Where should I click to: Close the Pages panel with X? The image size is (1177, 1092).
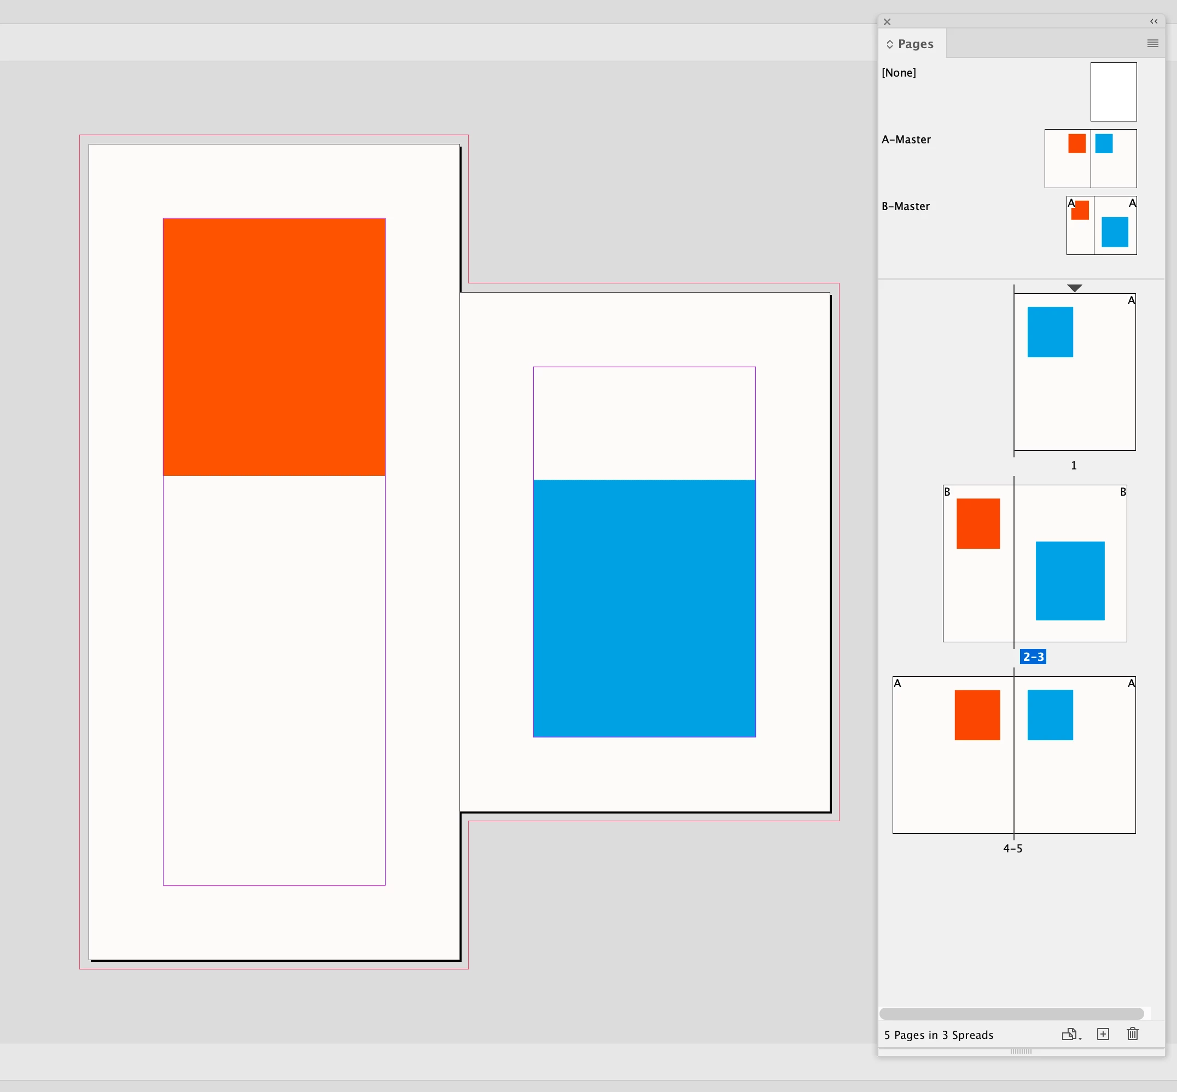pos(887,22)
